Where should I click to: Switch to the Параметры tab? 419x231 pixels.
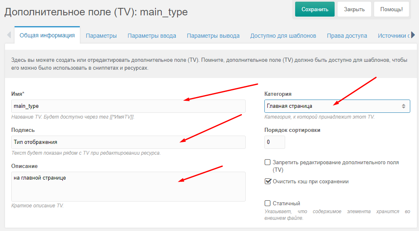coord(101,36)
